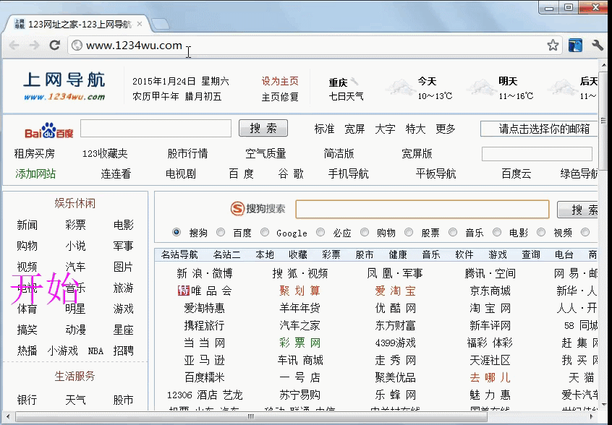
Task: Switch to the 简洁版 layout link
Action: coord(339,154)
